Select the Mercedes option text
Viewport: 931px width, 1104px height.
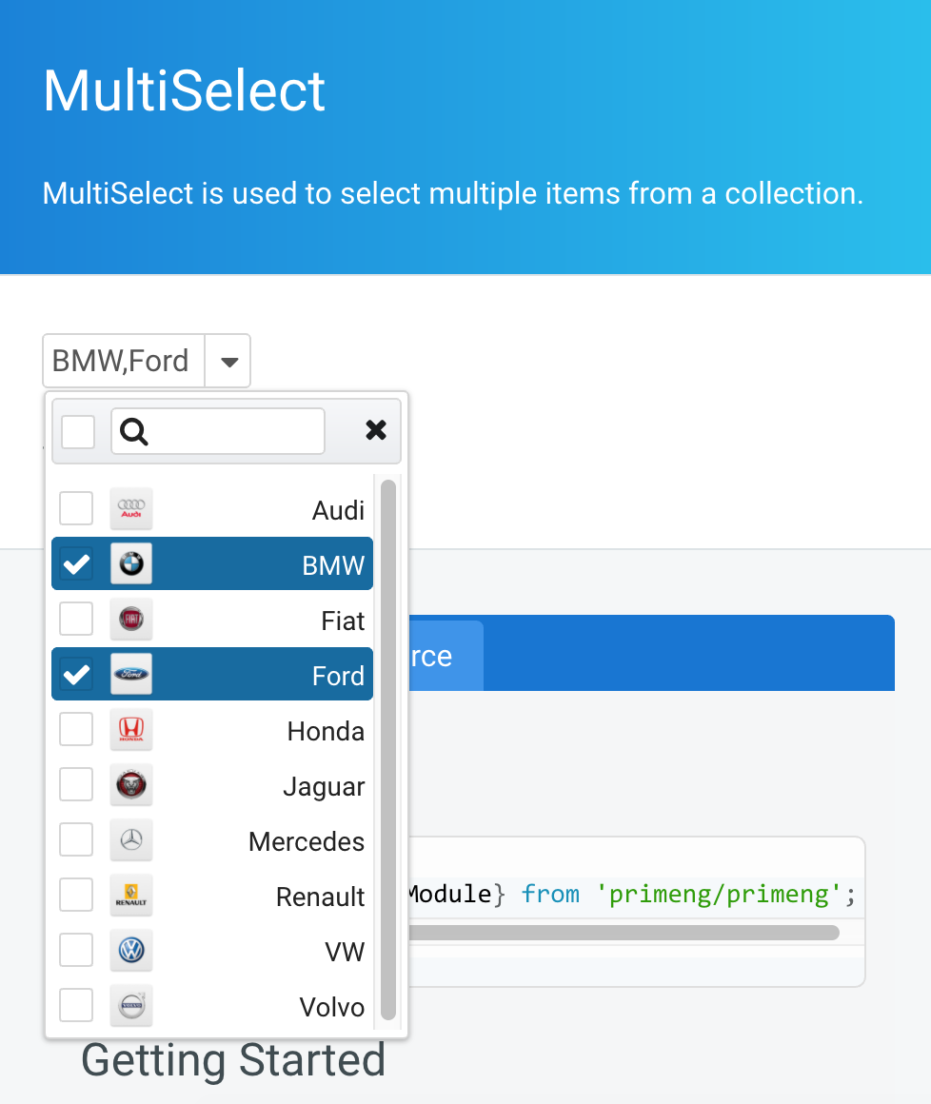[307, 841]
